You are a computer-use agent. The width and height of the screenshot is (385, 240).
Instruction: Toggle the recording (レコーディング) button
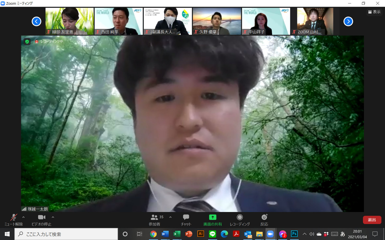pos(240,220)
